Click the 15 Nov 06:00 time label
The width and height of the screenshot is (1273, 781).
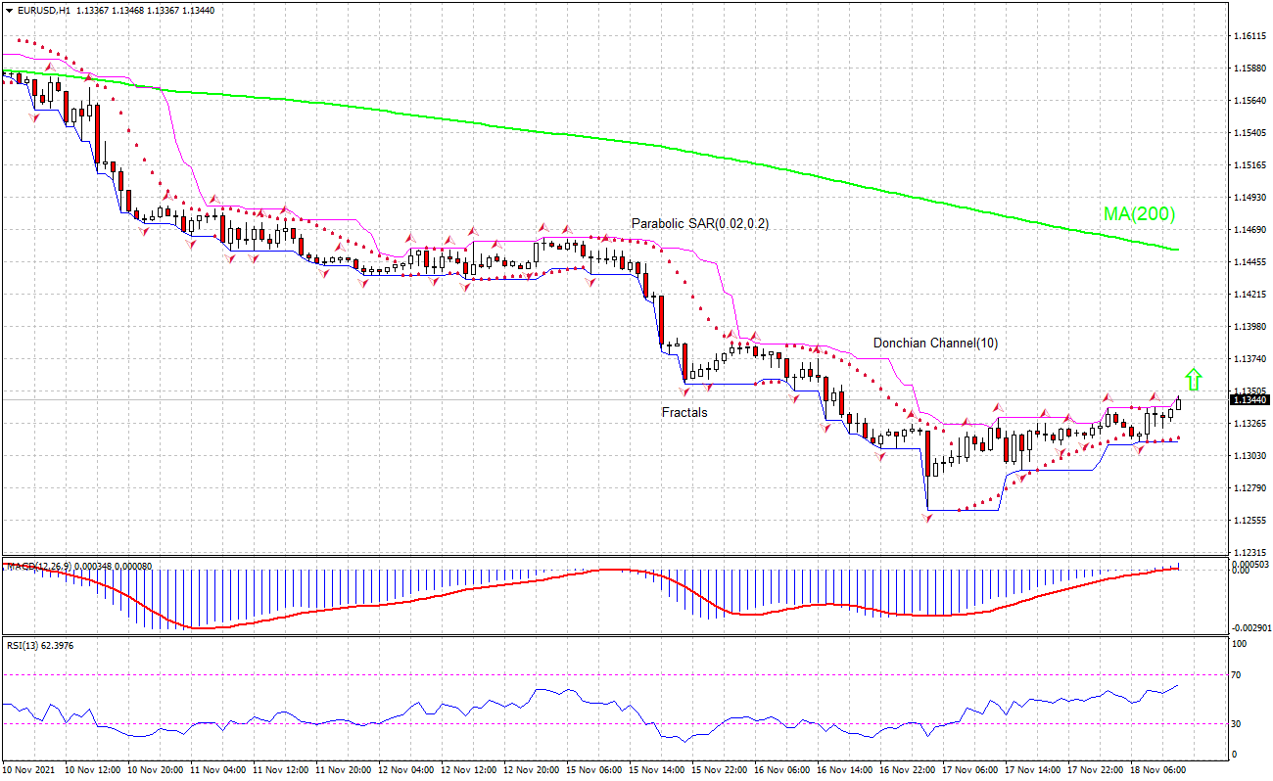(x=592, y=770)
